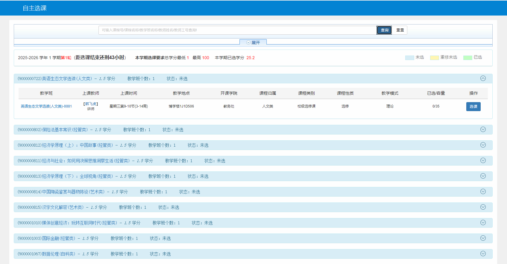Image resolution: width=507 pixels, height=264 pixels.
Task: Click the course search input field
Action: click(x=237, y=30)
